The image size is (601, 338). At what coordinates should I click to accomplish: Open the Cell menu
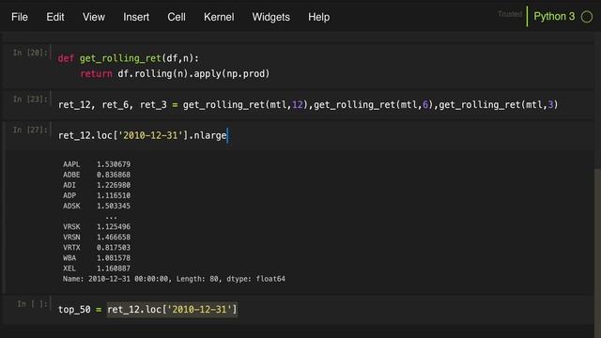point(177,17)
